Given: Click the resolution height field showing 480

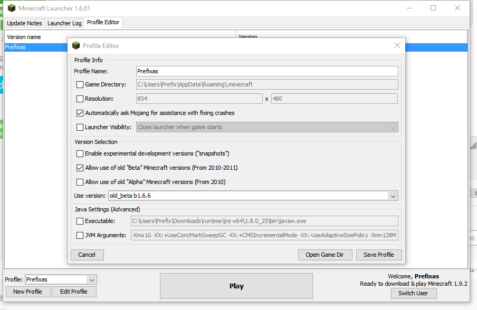Looking at the screenshot, I should [335, 99].
